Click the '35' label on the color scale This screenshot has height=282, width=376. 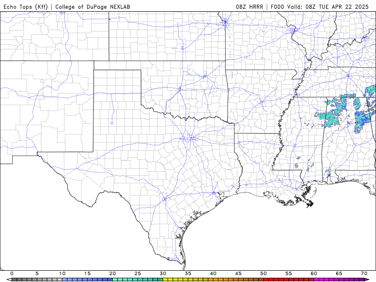click(x=188, y=274)
